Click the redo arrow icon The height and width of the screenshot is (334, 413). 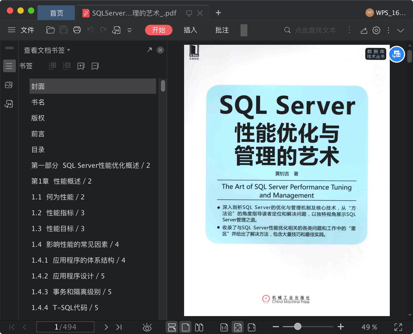click(103, 30)
